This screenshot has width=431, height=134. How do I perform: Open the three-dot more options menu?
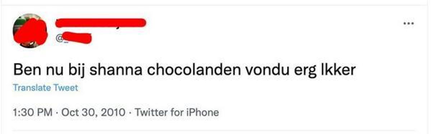pyautogui.click(x=409, y=24)
